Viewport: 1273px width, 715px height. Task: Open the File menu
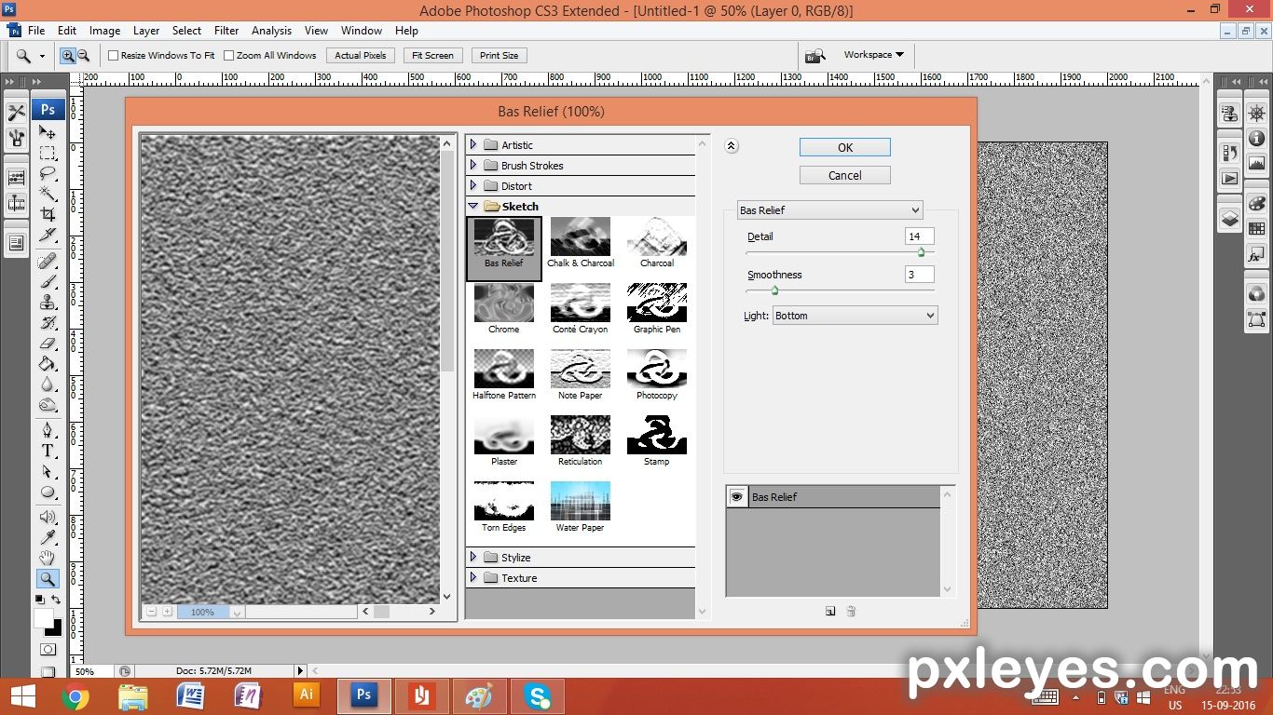pyautogui.click(x=36, y=30)
